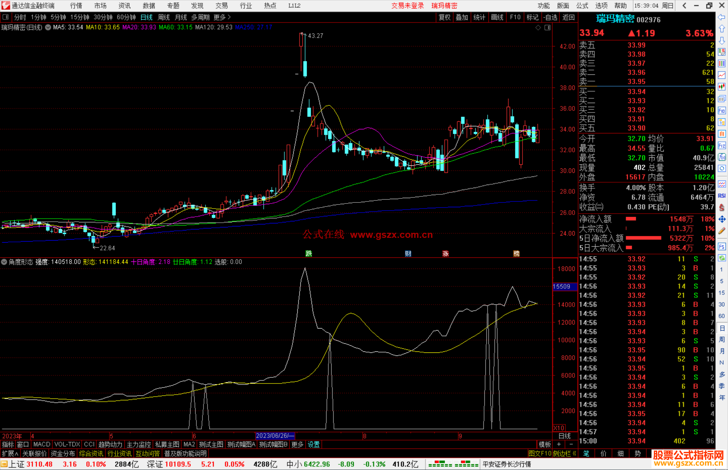728x470 pixels.
Task: Open the F12 trading icon
Action: [722, 146]
